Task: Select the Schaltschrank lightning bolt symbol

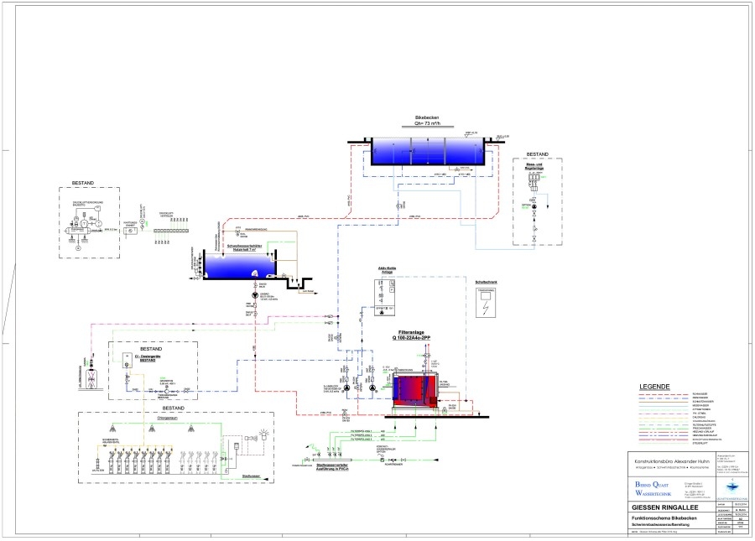Action: (486, 306)
